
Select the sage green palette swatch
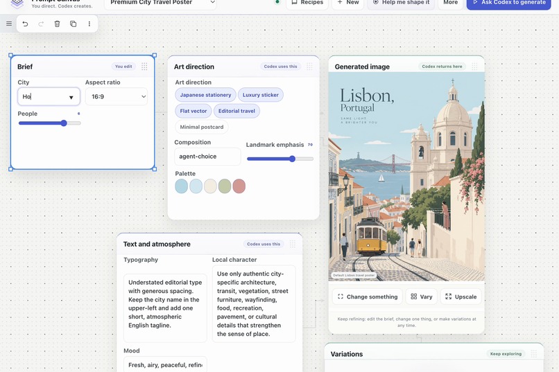pyautogui.click(x=225, y=186)
